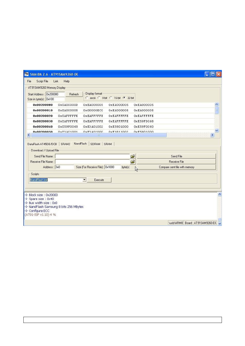Click the Start Address input field

point(55,94)
